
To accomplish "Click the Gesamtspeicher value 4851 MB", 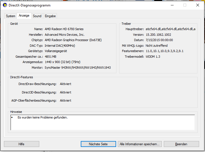I will pos(50,57).
